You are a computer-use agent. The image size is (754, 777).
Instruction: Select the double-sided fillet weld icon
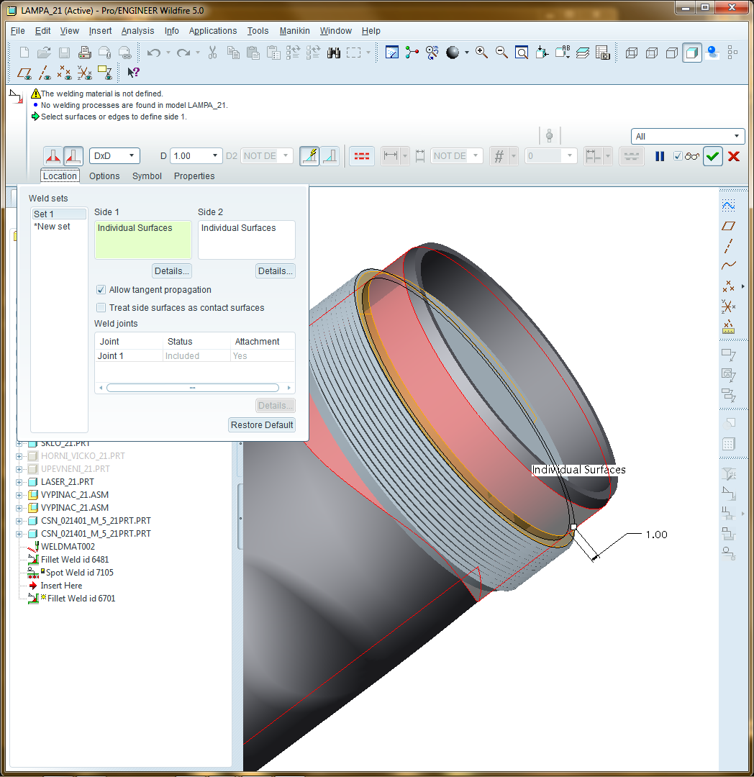pos(53,156)
